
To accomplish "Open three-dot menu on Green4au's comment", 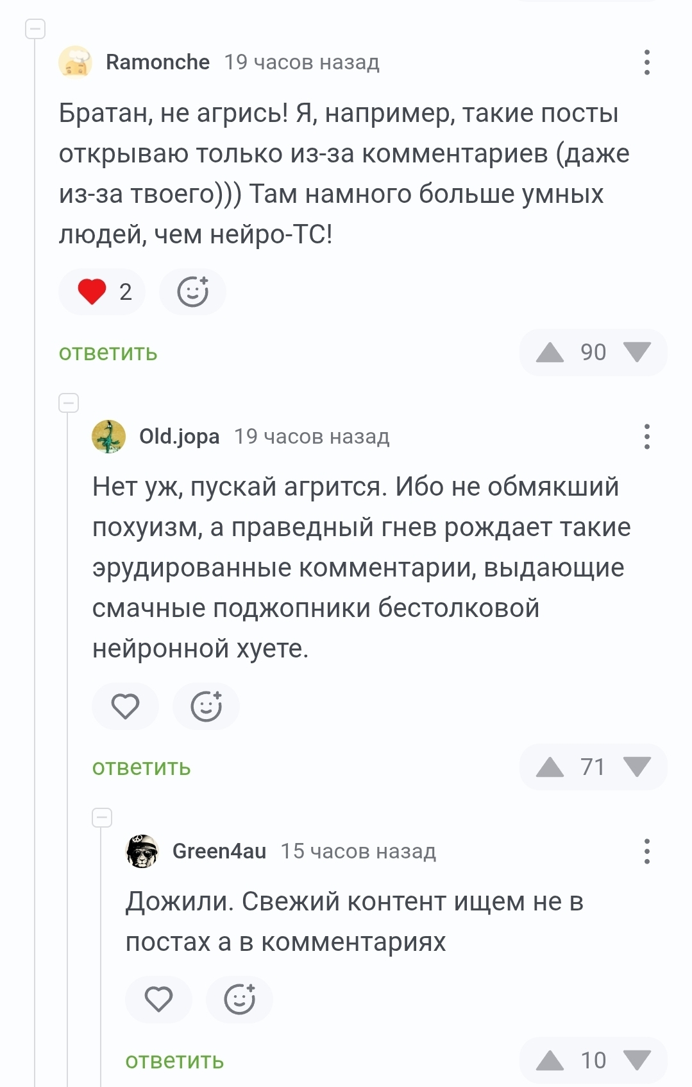I will pos(646,851).
